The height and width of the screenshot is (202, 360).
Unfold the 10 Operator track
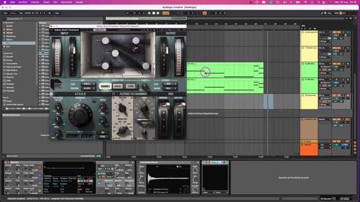[x=303, y=95]
